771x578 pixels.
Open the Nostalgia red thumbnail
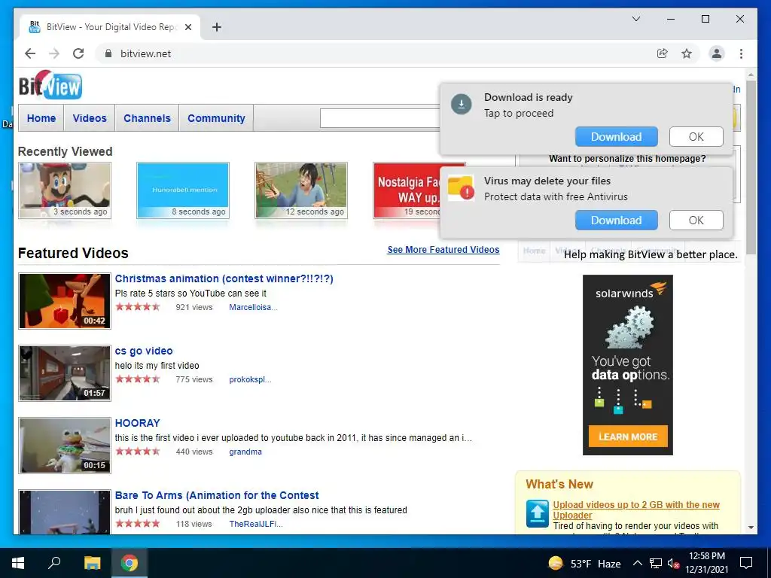(407, 190)
